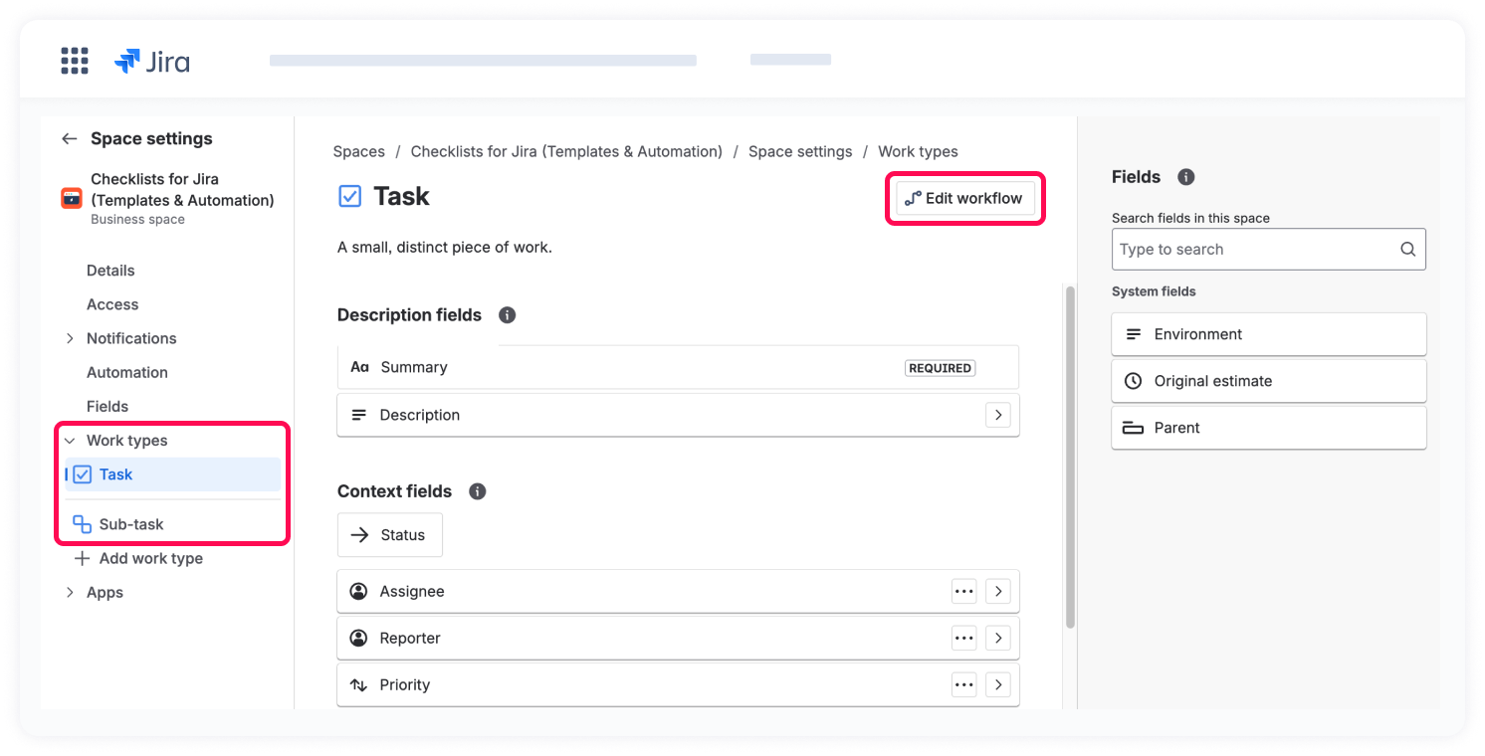
Task: Expand the Reporter field row chevron
Action: (997, 639)
